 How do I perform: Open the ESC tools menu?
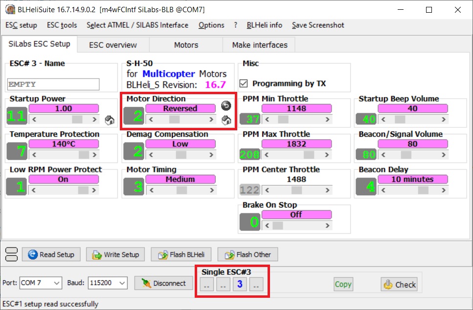pyautogui.click(x=62, y=25)
